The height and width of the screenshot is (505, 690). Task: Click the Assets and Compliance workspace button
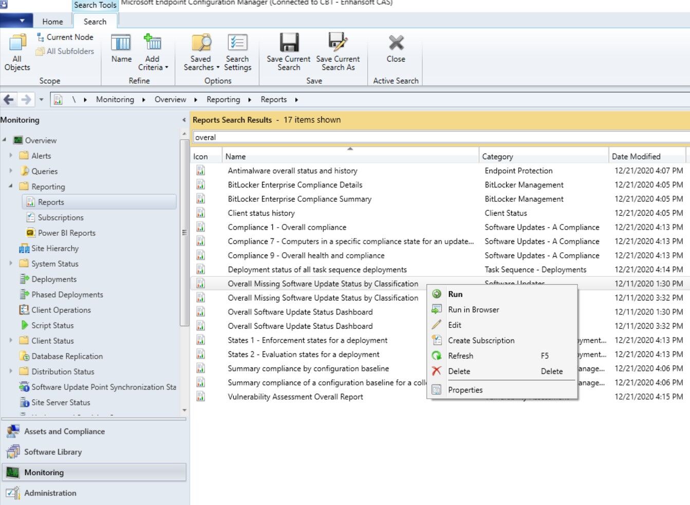[64, 431]
